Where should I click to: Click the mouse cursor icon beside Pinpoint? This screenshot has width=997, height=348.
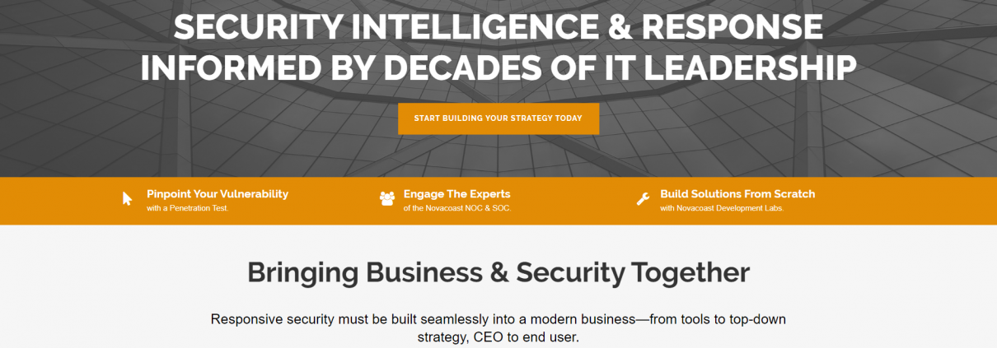click(127, 198)
